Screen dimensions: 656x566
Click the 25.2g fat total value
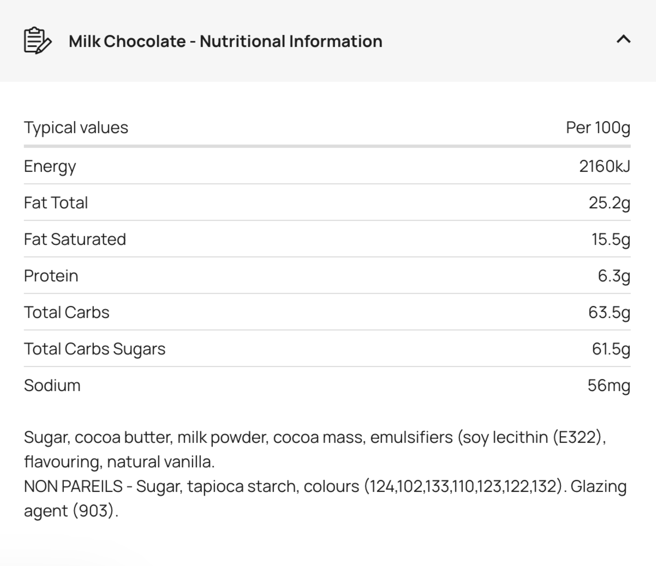[609, 203]
